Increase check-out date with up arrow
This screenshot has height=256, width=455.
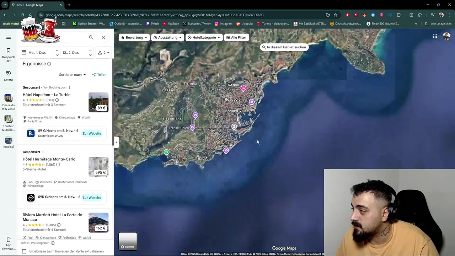[x=90, y=50]
